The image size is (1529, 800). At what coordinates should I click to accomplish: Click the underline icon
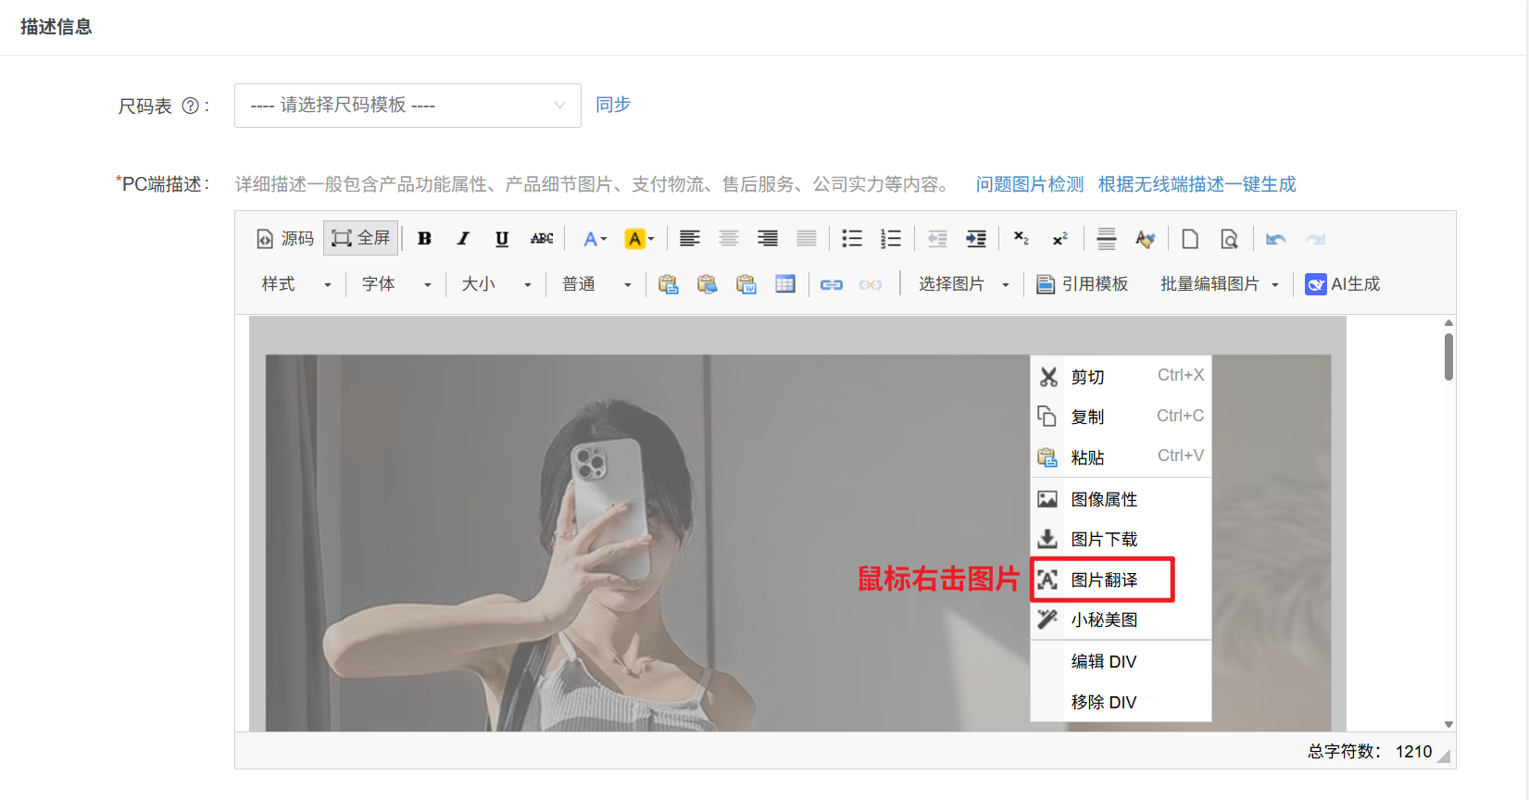click(x=502, y=239)
